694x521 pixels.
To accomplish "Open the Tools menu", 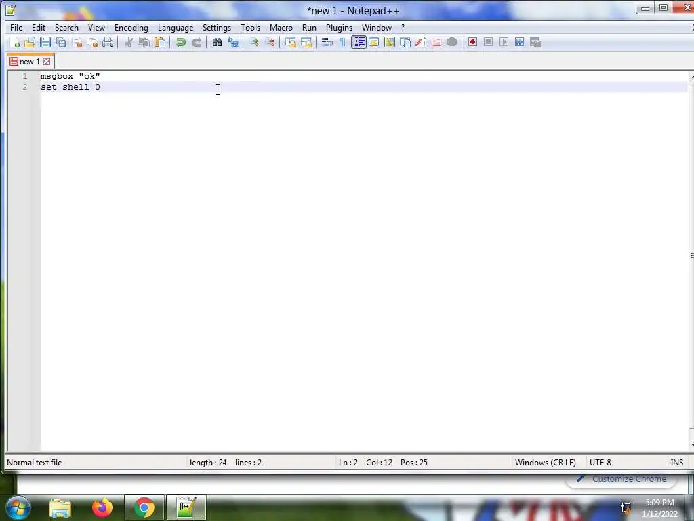I will tap(251, 27).
